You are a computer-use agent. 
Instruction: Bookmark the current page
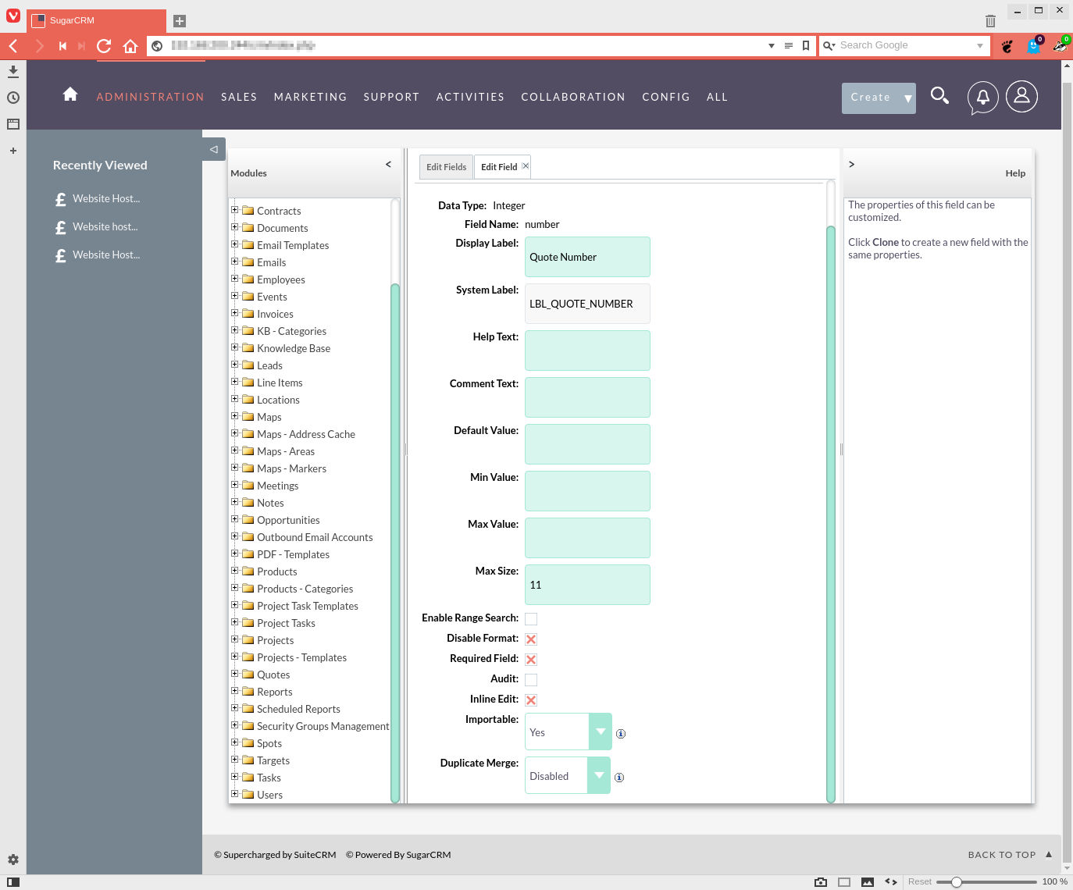(806, 46)
